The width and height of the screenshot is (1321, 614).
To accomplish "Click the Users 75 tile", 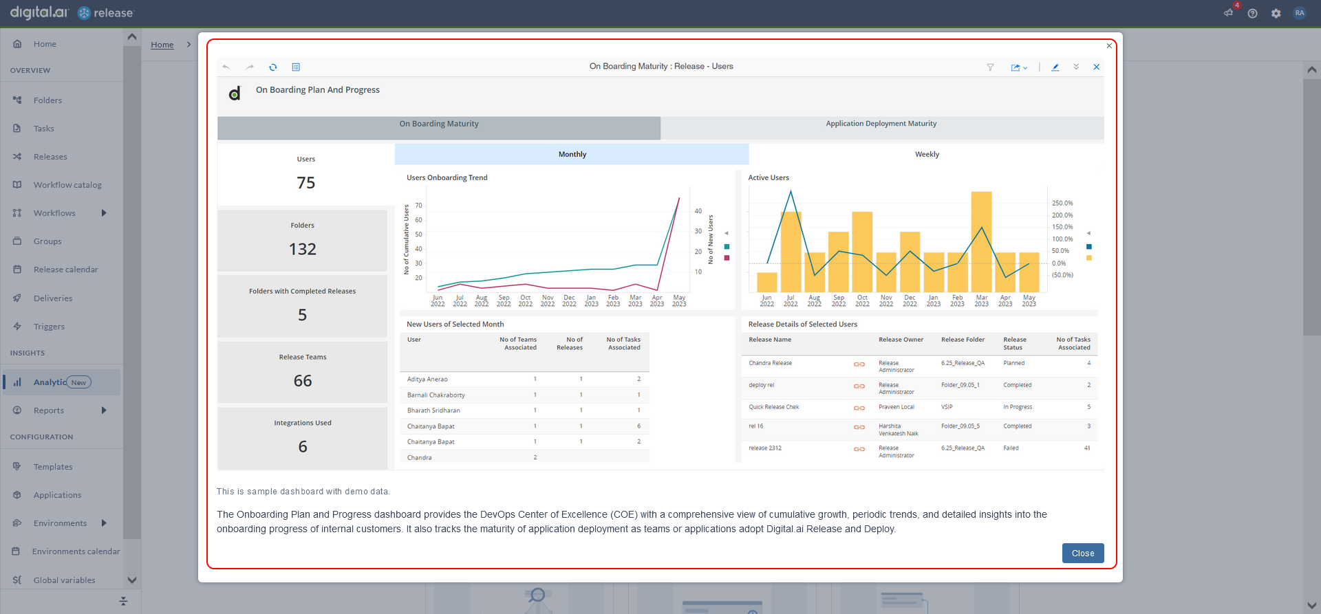I will 306,174.
